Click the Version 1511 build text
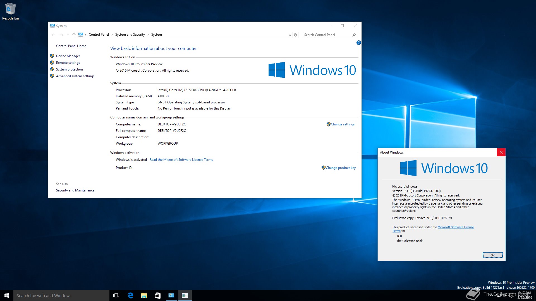The width and height of the screenshot is (536, 301). (416, 191)
